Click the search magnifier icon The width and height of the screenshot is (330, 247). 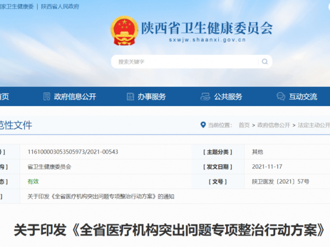pyautogui.click(x=265, y=61)
